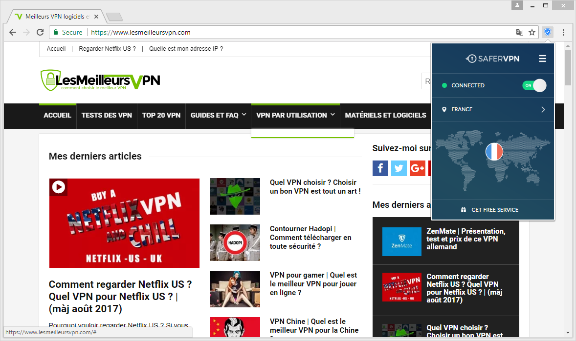The image size is (576, 341).
Task: Open the Google+ social icon
Action: (418, 168)
